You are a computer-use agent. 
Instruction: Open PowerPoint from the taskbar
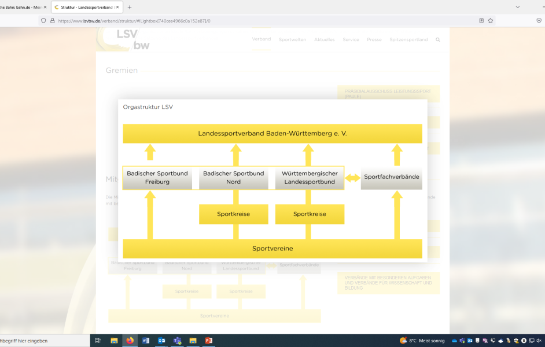[208, 341]
